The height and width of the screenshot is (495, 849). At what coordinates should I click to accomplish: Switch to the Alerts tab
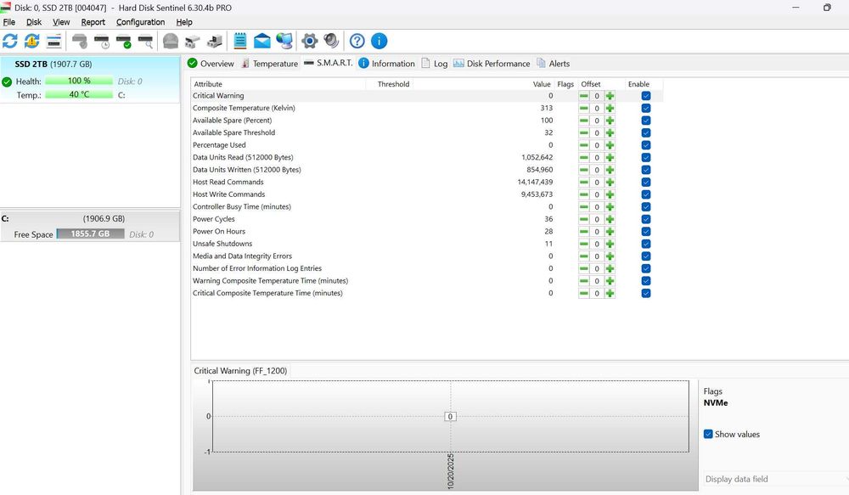coord(553,64)
